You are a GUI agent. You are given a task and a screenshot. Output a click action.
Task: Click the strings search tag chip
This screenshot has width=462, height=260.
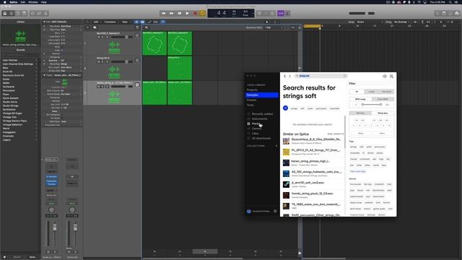click(x=294, y=108)
